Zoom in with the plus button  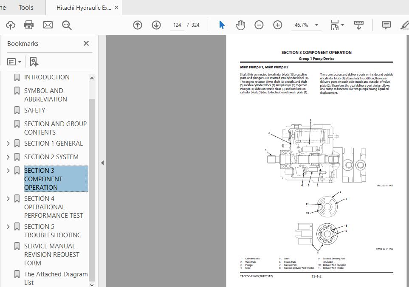pos(278,25)
